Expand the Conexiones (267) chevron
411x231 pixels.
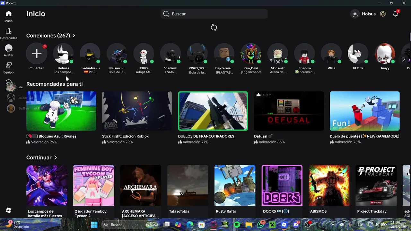click(74, 36)
